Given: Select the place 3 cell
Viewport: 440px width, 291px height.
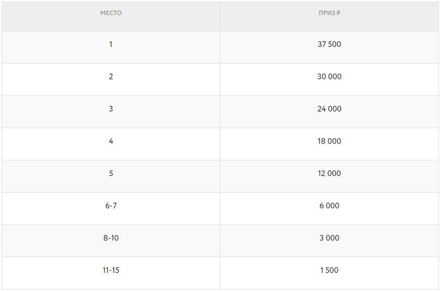Looking at the screenshot, I should click(111, 109).
